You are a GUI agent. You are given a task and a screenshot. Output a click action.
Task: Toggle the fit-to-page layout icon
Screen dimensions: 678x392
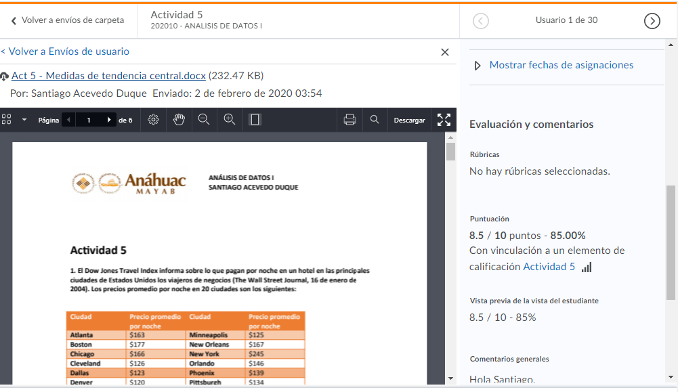[x=255, y=120]
